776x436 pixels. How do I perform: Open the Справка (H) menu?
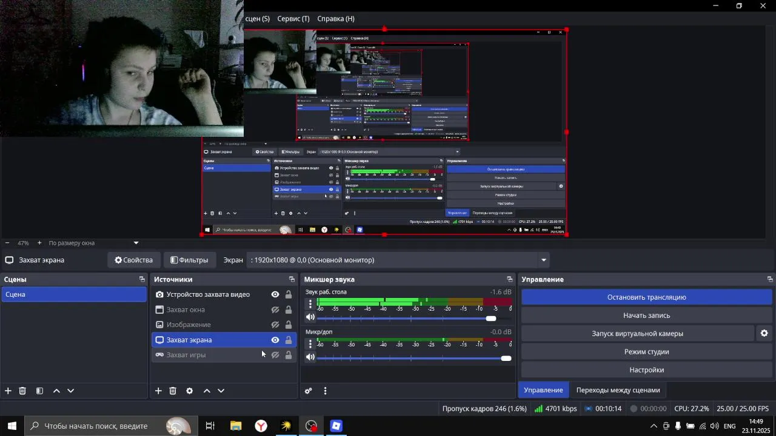click(336, 19)
